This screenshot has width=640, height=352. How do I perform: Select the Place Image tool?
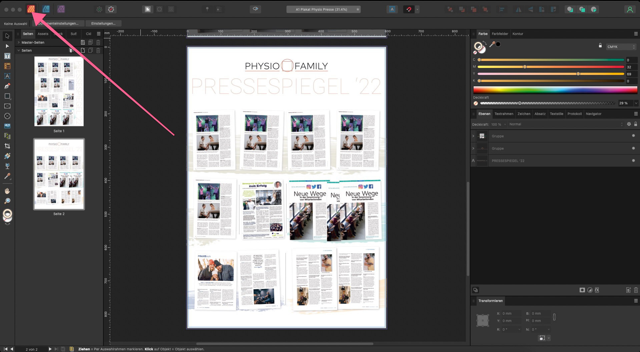(x=7, y=126)
